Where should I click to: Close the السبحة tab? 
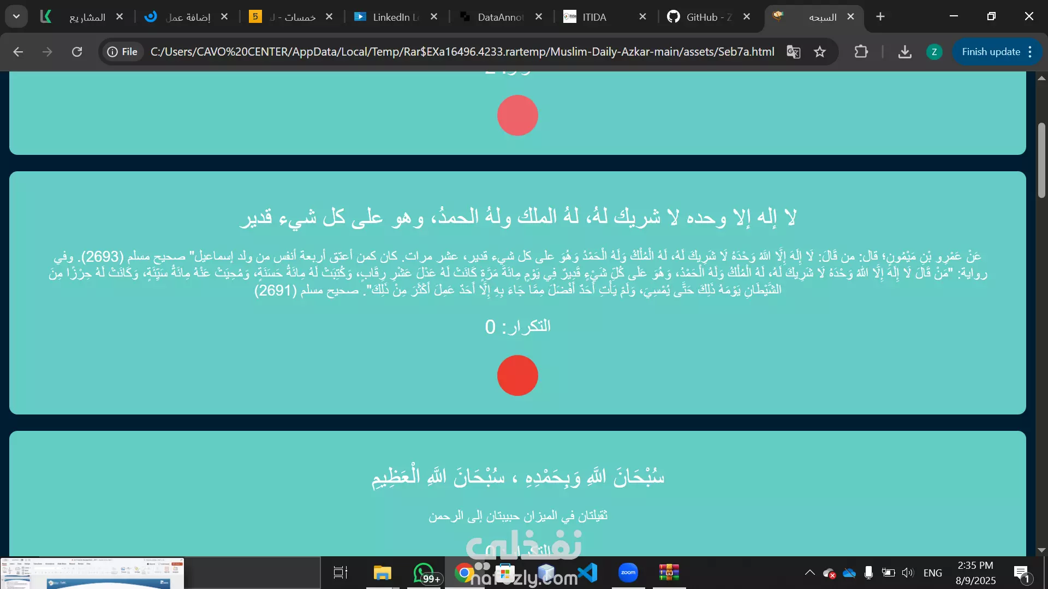point(850,17)
